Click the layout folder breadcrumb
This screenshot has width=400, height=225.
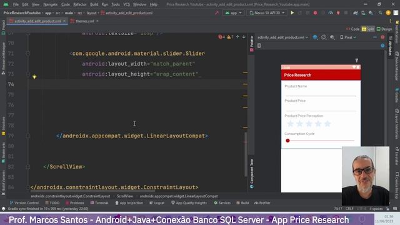point(91,12)
